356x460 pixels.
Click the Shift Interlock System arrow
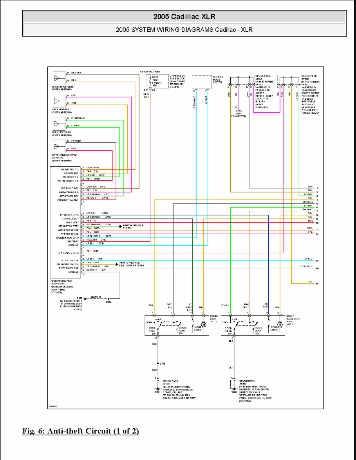click(121, 226)
